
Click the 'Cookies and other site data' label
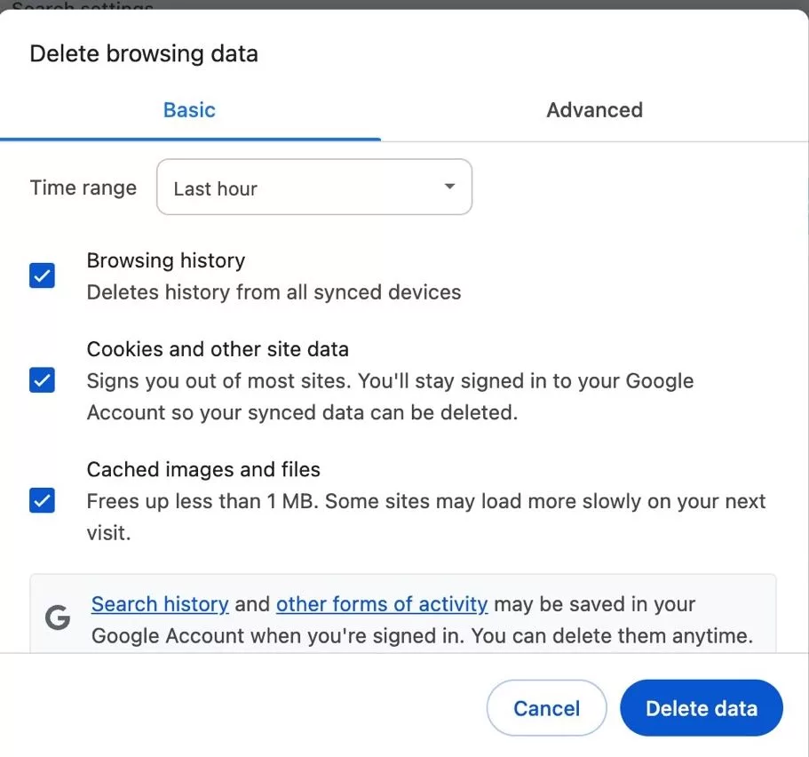pos(218,349)
